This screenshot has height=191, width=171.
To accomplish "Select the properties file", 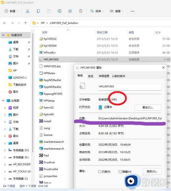I will click(50, 176).
